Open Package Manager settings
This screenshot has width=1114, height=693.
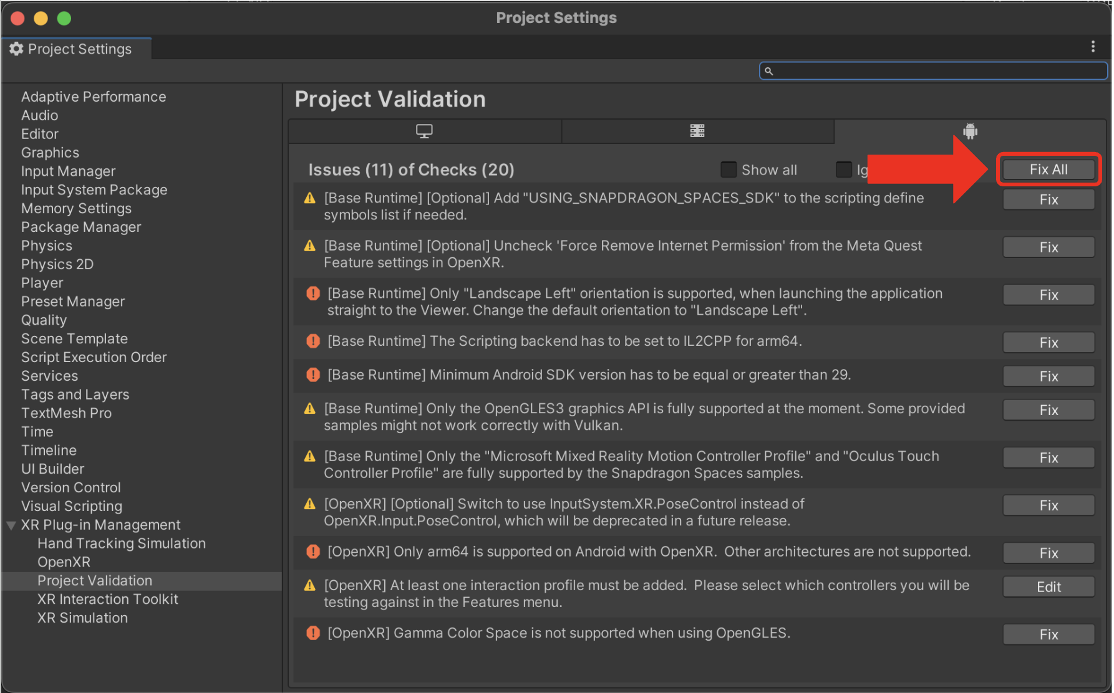[81, 227]
